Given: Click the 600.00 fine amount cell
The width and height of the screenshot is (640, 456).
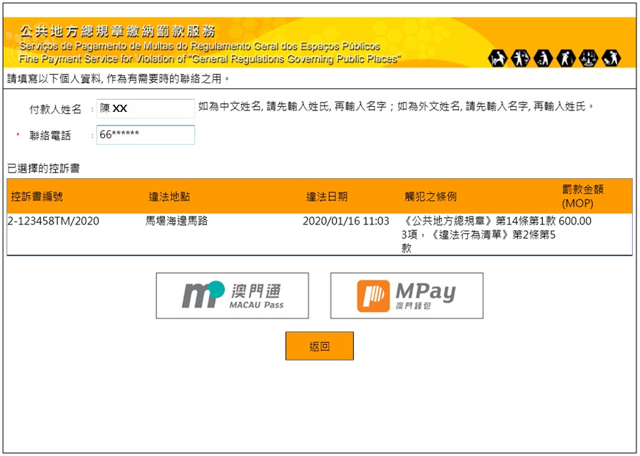Looking at the screenshot, I should tap(575, 221).
